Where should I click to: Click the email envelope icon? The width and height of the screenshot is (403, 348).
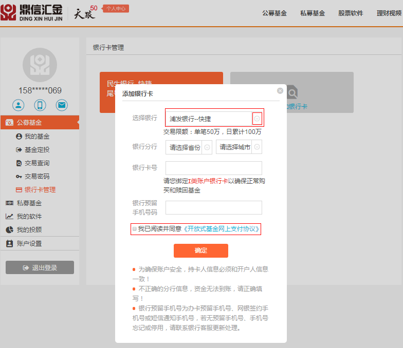coord(62,105)
